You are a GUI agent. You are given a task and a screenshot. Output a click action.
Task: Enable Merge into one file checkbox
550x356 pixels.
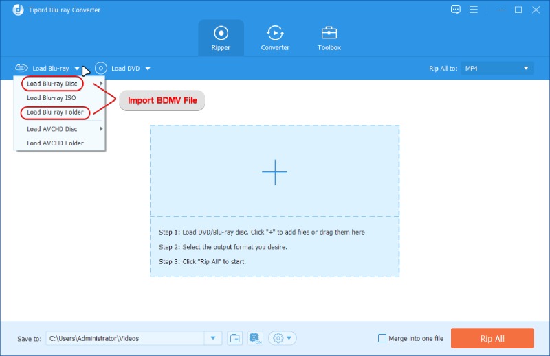[x=382, y=338]
